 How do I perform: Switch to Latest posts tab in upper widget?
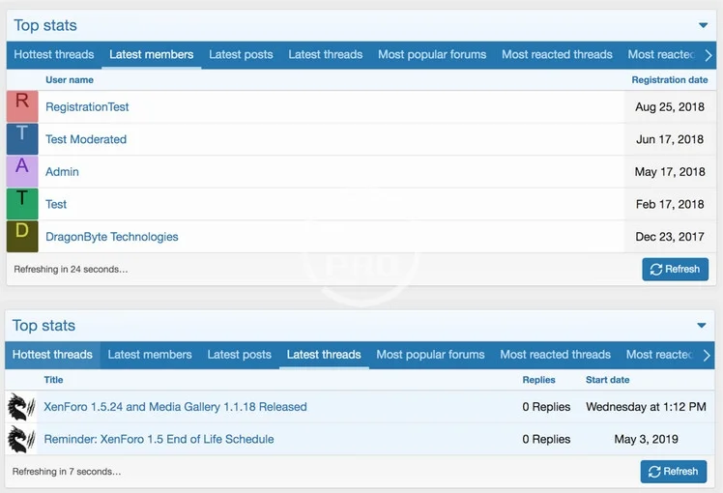pos(241,55)
